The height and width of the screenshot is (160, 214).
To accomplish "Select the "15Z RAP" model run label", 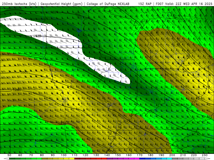I will click(145, 4).
